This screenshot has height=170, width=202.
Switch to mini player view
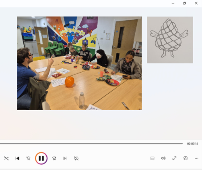[x=186, y=158]
